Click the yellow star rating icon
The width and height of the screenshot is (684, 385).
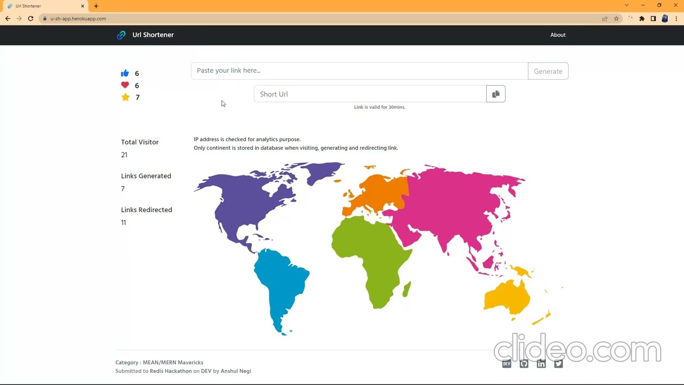125,97
